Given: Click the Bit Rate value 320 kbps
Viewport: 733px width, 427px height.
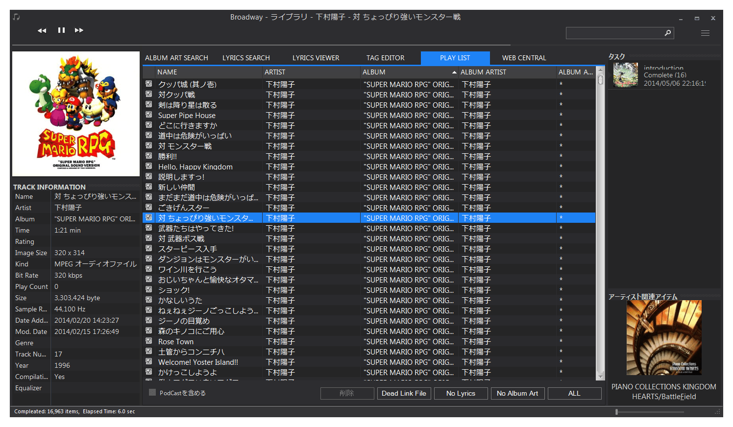Looking at the screenshot, I should point(68,275).
